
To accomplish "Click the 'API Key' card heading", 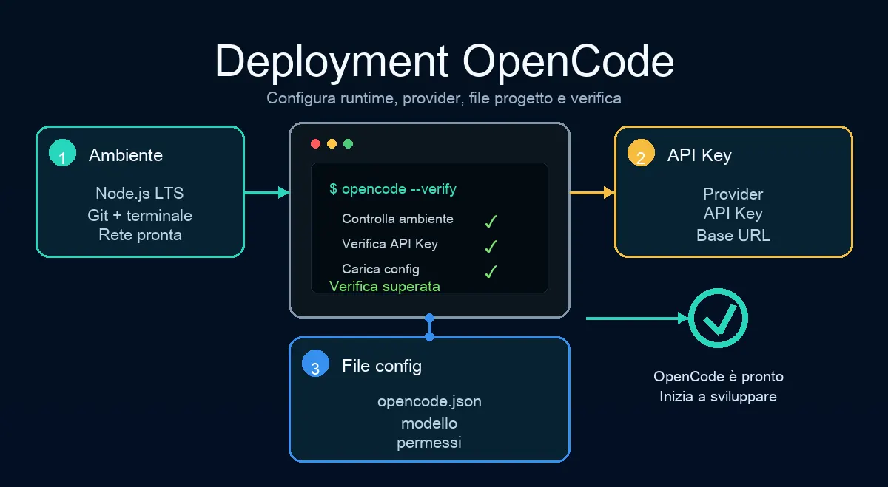I will [x=699, y=155].
